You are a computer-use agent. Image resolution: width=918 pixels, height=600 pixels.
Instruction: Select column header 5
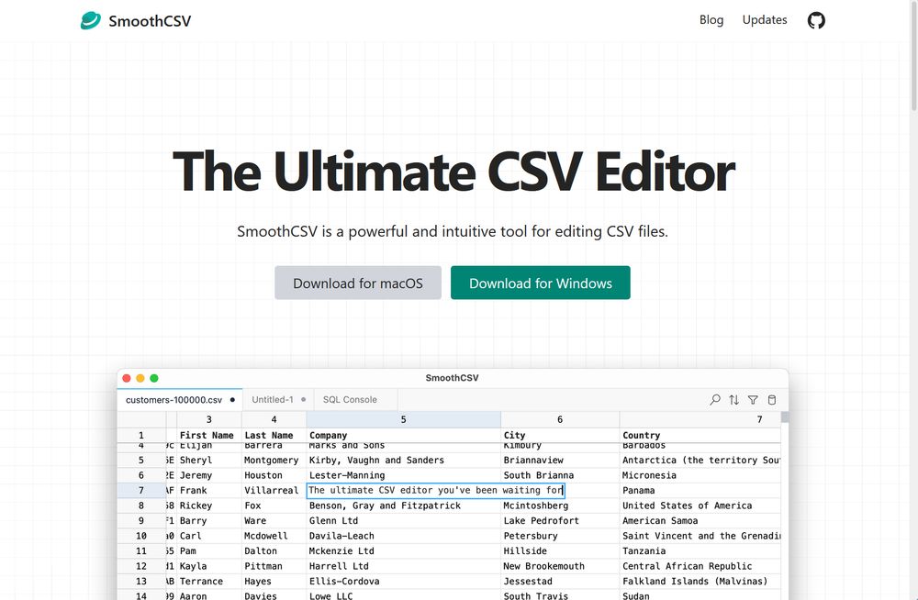pyautogui.click(x=403, y=419)
